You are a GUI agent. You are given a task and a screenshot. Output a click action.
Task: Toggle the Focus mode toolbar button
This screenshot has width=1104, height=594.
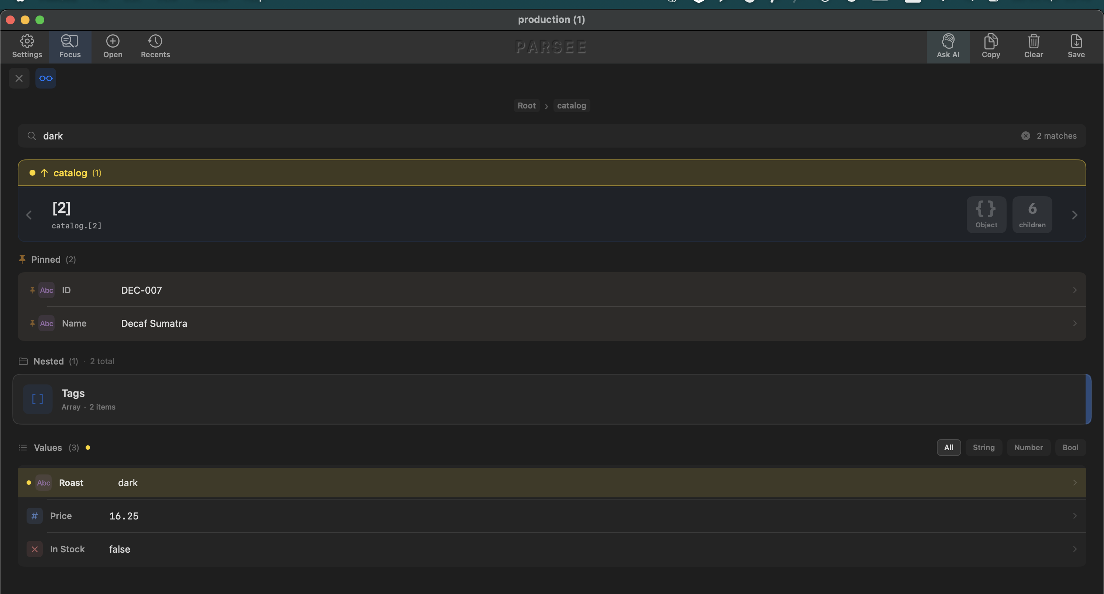point(70,47)
